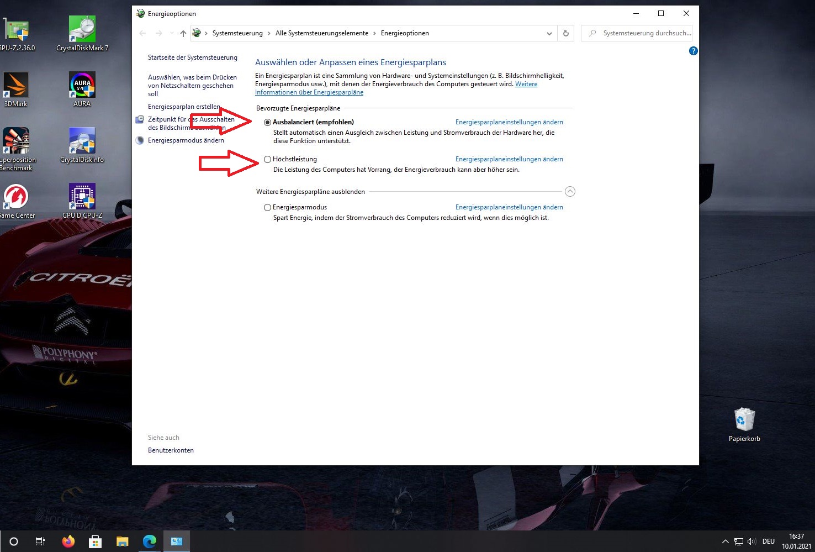Viewport: 815px width, 552px height.
Task: Show hidden tray icons chevron
Action: click(x=726, y=542)
